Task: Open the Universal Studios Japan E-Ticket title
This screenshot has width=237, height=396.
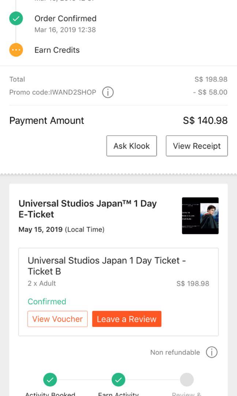Action: point(87,209)
